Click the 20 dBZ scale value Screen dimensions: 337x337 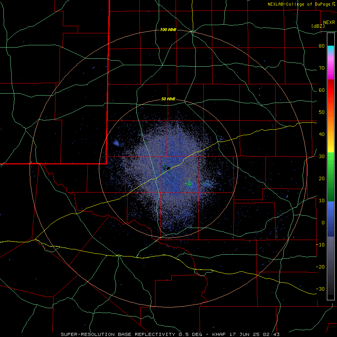pos(322,178)
